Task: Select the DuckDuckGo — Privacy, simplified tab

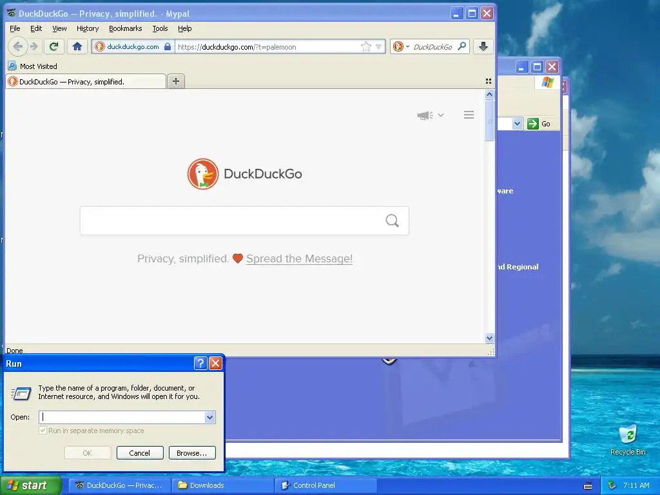Action: tap(86, 81)
